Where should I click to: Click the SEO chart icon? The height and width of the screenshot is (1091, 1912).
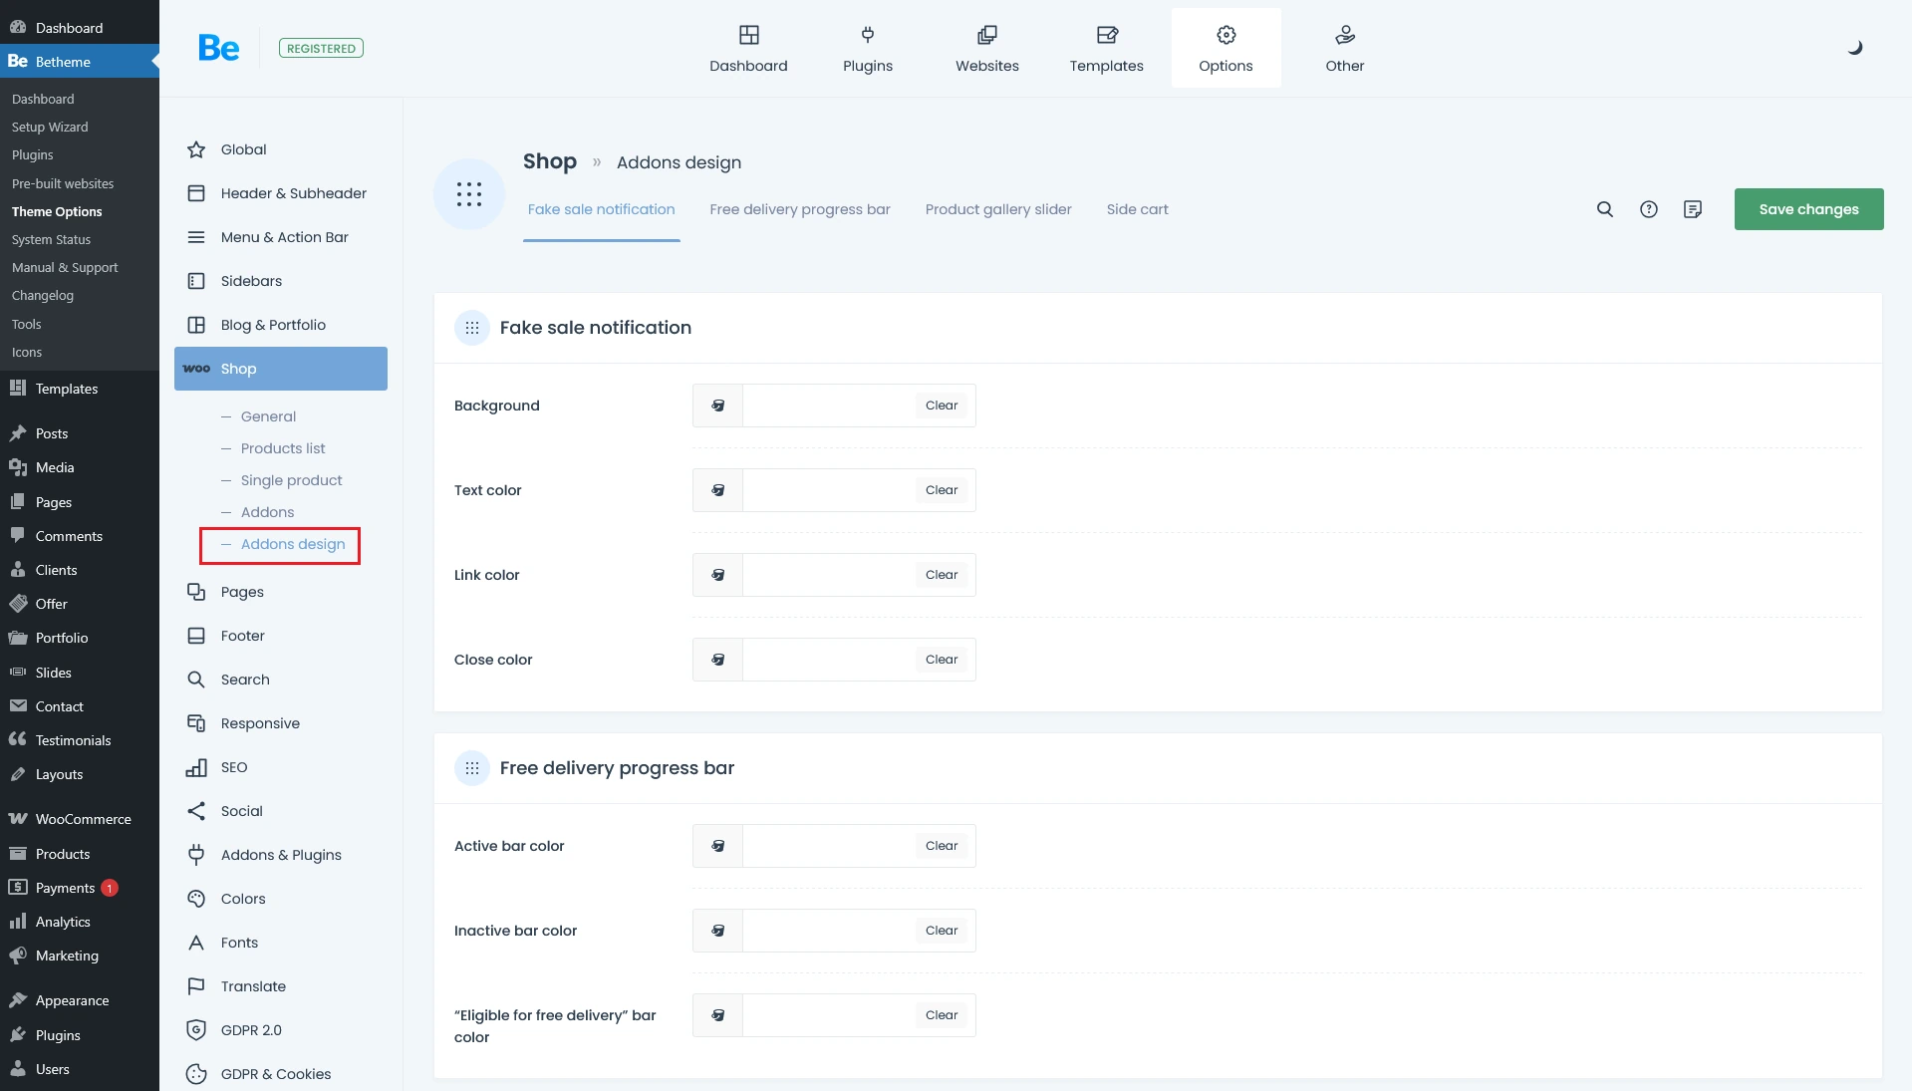click(197, 767)
